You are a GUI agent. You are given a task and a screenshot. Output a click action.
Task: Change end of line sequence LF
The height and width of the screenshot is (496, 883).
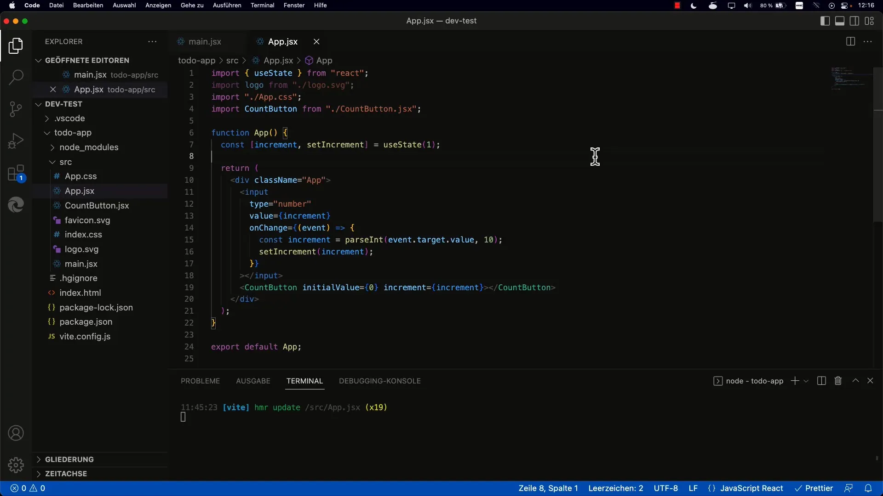coord(693,488)
